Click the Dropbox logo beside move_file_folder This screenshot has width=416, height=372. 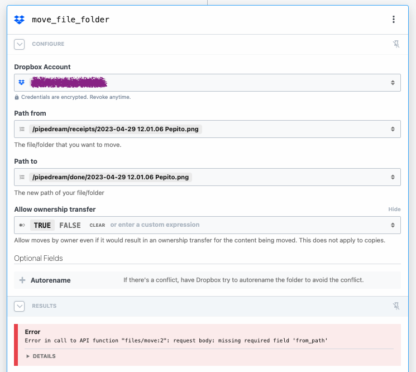click(19, 20)
